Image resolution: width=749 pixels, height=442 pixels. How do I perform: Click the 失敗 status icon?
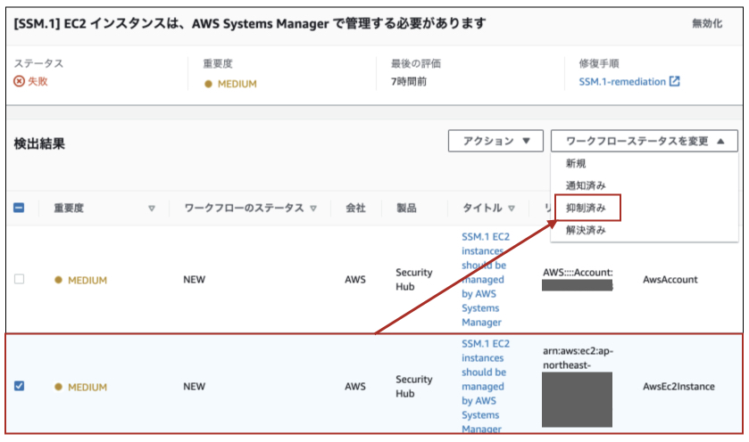19,81
